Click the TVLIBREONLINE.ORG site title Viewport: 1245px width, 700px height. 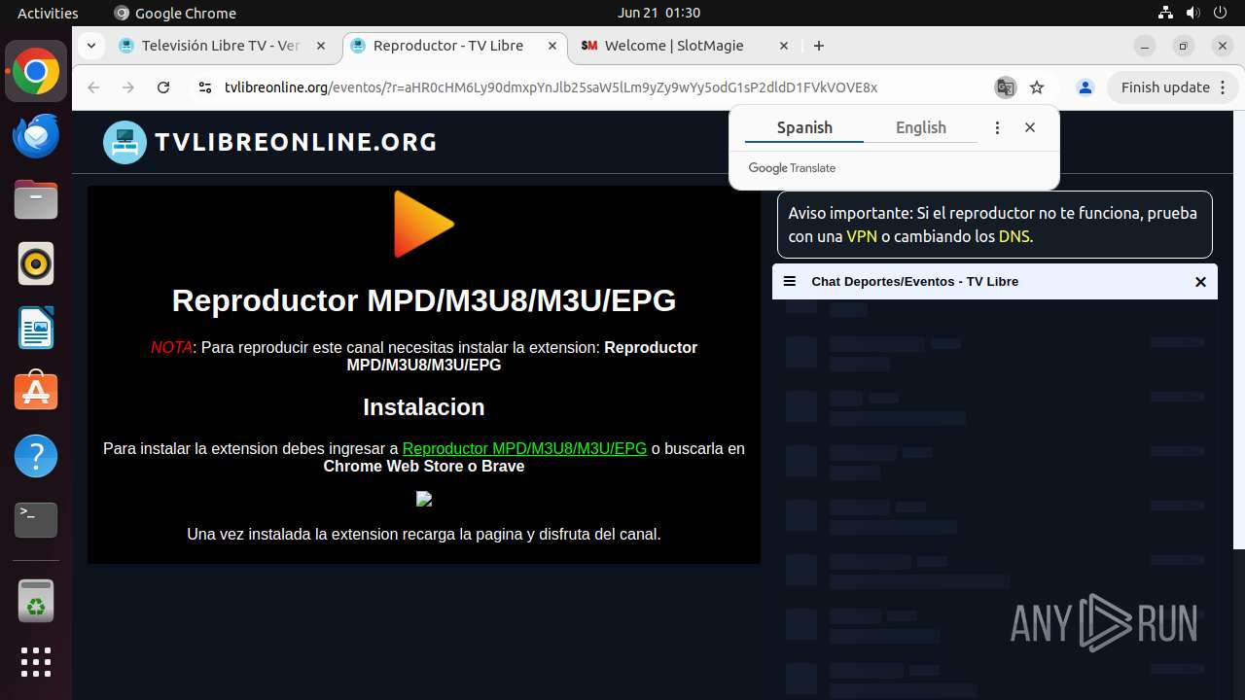(x=296, y=142)
